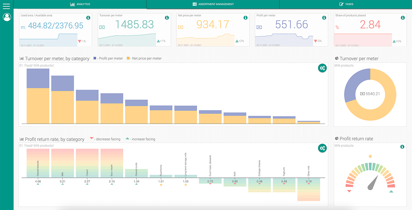
Task: Open the user profile icon
Action: tap(7, 17)
